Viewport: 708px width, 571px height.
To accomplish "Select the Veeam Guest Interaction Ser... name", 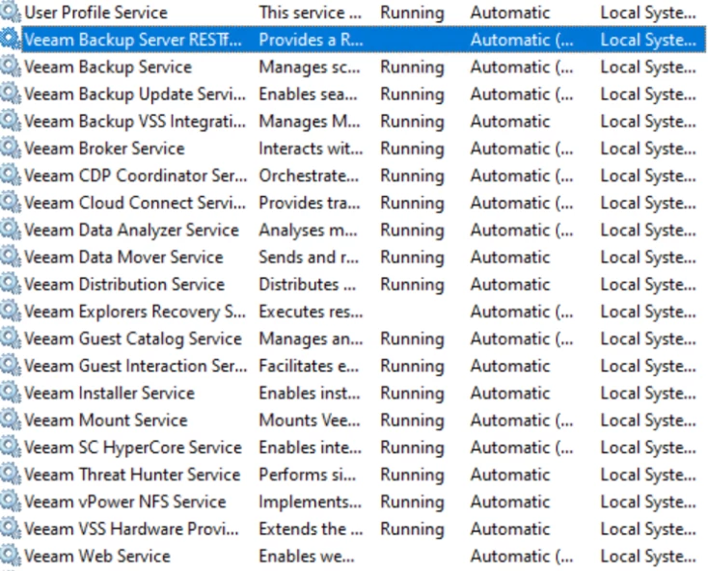I will 136,366.
